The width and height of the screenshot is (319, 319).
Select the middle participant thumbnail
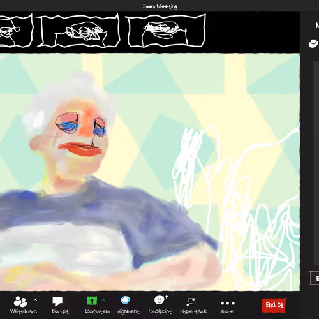tap(79, 31)
